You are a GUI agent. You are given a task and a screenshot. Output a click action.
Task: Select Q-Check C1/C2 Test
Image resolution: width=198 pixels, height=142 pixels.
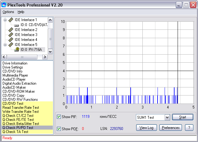tap(27, 116)
